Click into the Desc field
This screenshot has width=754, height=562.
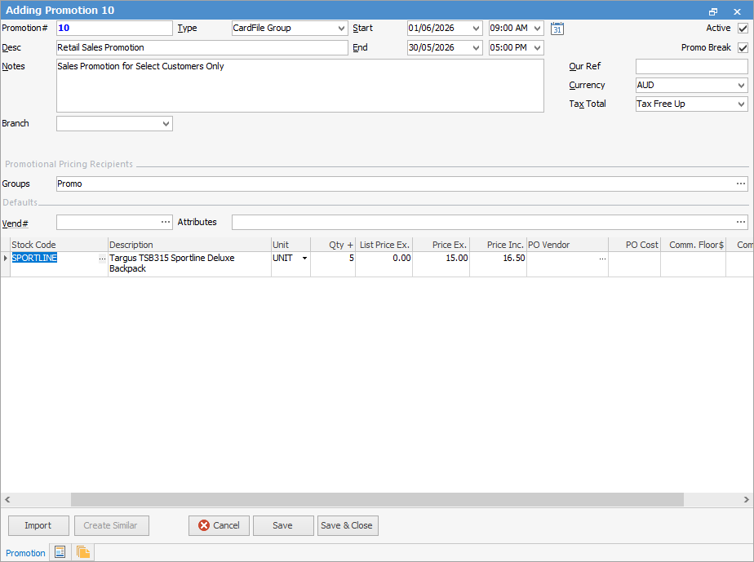202,47
